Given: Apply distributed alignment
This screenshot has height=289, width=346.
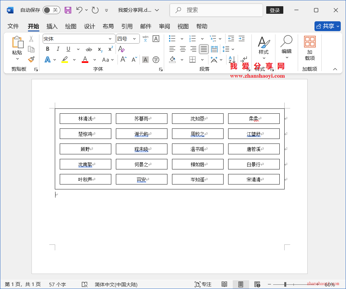Looking at the screenshot, I should pyautogui.click(x=214, y=49).
